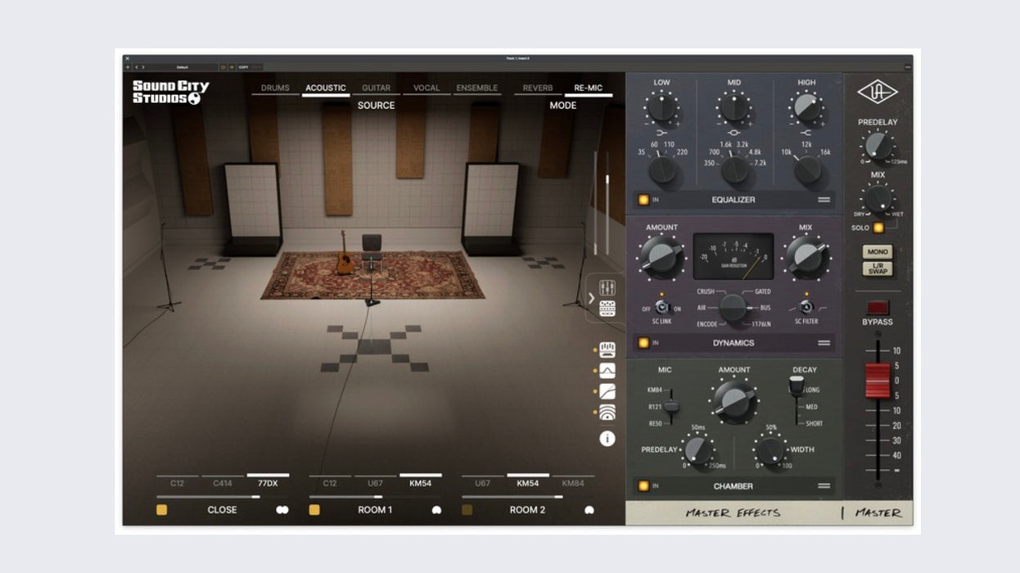This screenshot has height=573, width=1020.
Task: Change the ROOM 2 polar pattern icon
Action: pyautogui.click(x=589, y=510)
